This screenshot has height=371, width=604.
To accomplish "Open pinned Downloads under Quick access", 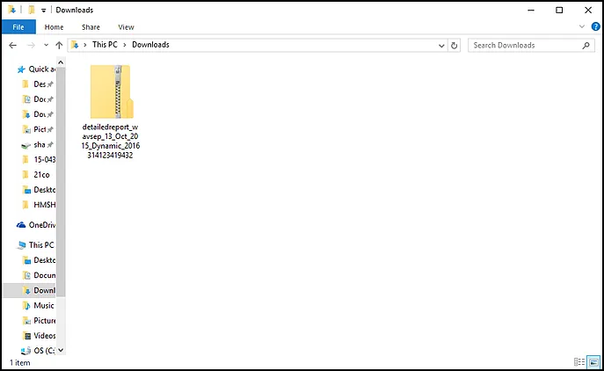I will pyautogui.click(x=40, y=114).
